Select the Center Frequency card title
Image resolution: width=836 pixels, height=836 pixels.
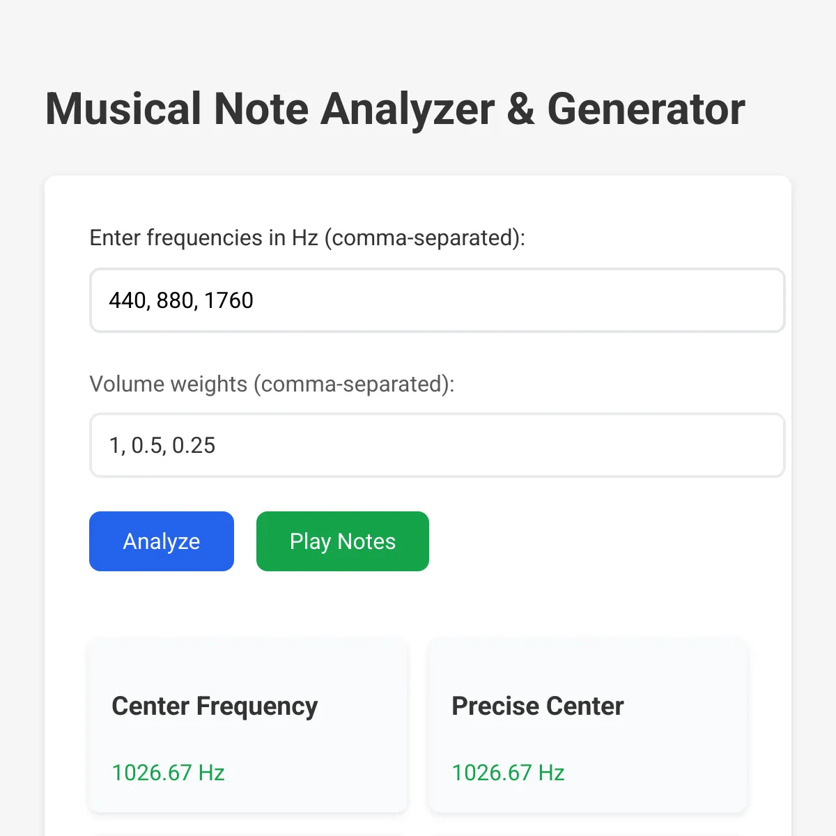215,706
